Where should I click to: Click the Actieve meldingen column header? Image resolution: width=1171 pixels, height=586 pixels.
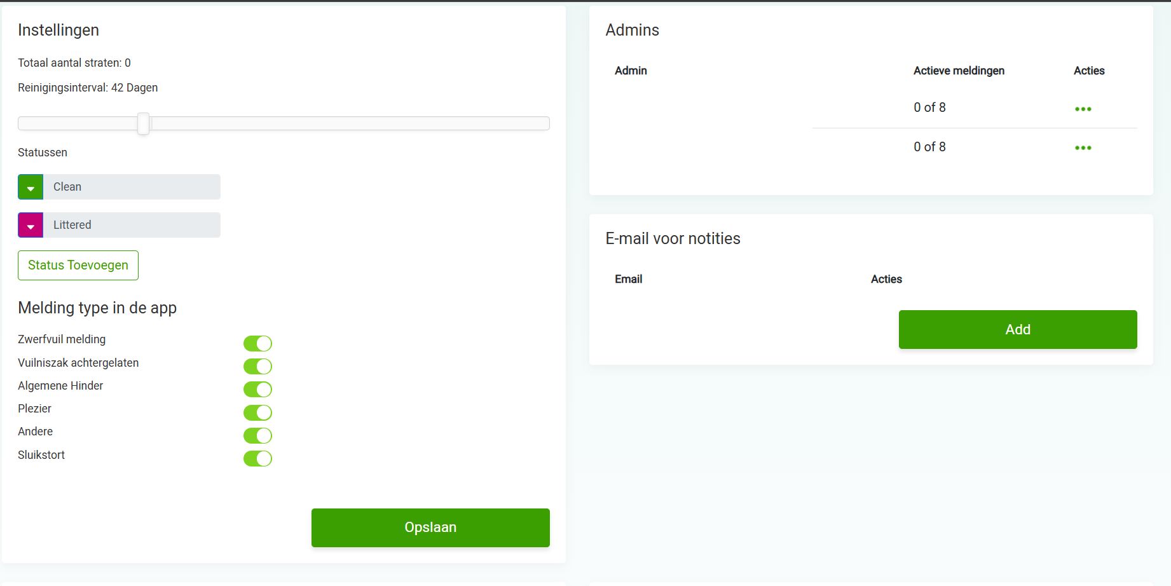[x=959, y=71]
